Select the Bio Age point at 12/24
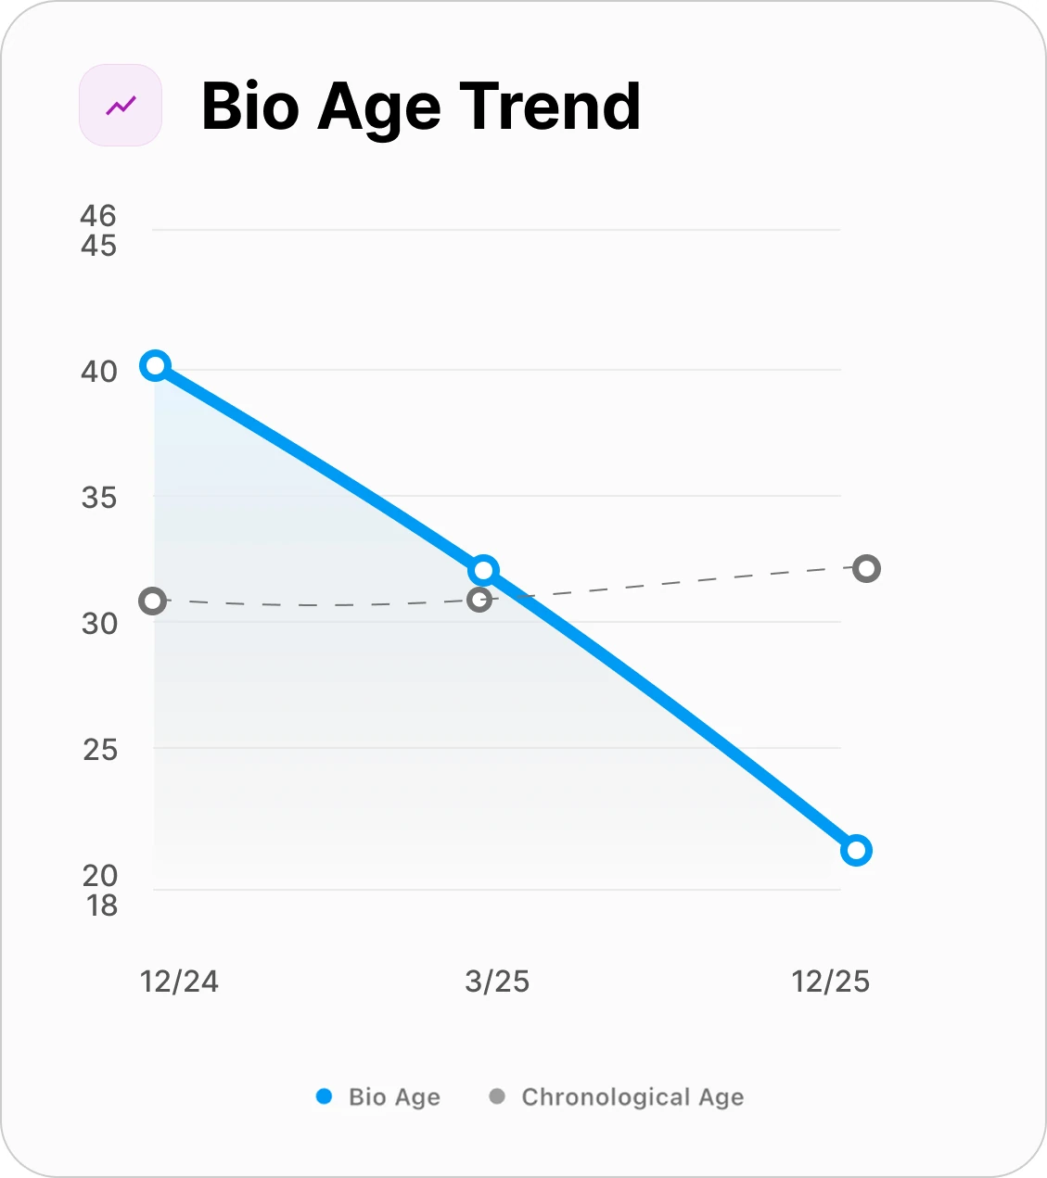This screenshot has width=1047, height=1178. 155,365
